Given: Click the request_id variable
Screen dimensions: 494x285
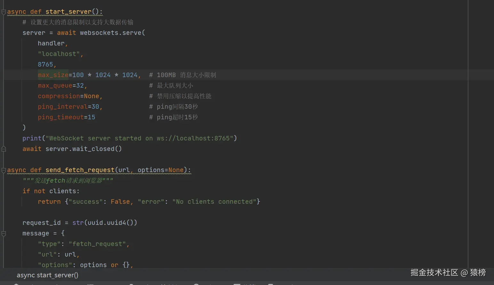Looking at the screenshot, I should pyautogui.click(x=42, y=223).
